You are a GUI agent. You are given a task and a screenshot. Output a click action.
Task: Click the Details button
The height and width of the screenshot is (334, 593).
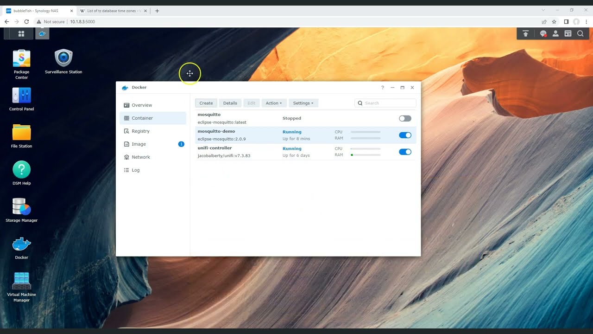point(230,103)
